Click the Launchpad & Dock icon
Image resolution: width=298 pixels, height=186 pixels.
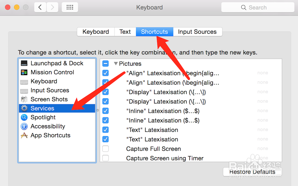(24, 63)
